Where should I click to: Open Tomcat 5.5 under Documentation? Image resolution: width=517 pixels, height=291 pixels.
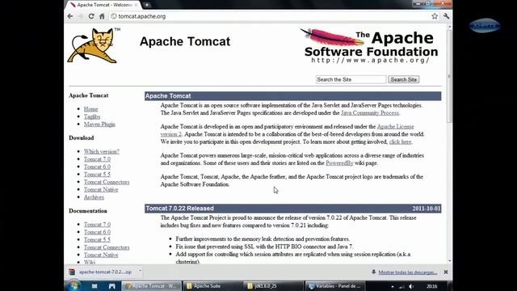click(97, 239)
